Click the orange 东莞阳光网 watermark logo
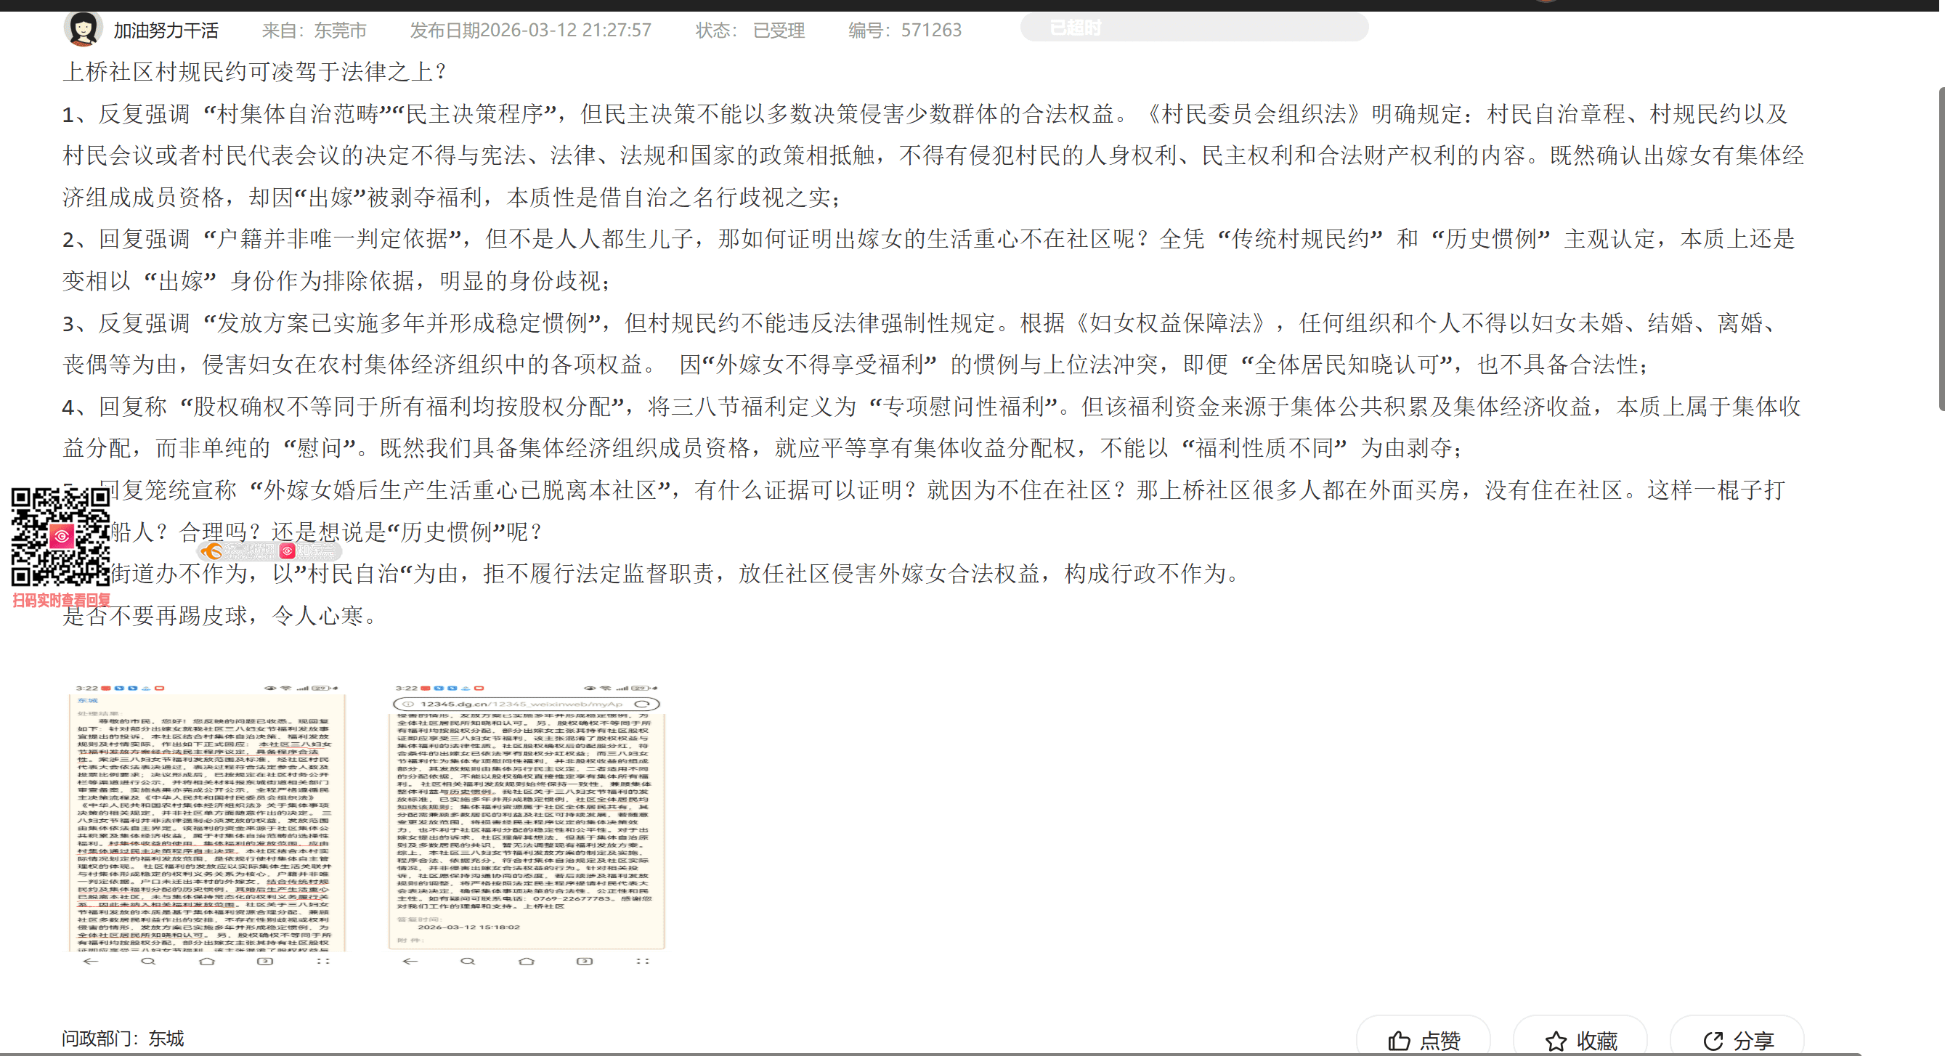Screen dimensions: 1945x1056 pyautogui.click(x=213, y=551)
